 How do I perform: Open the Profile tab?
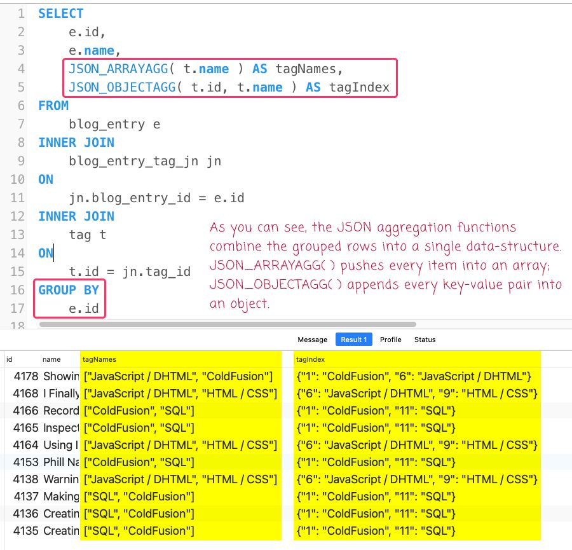coord(390,340)
